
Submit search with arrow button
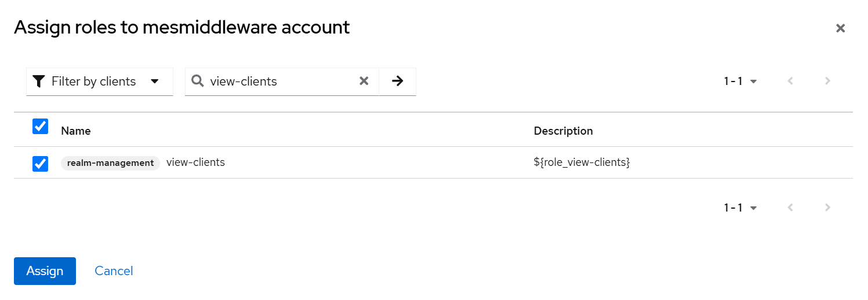pos(397,82)
